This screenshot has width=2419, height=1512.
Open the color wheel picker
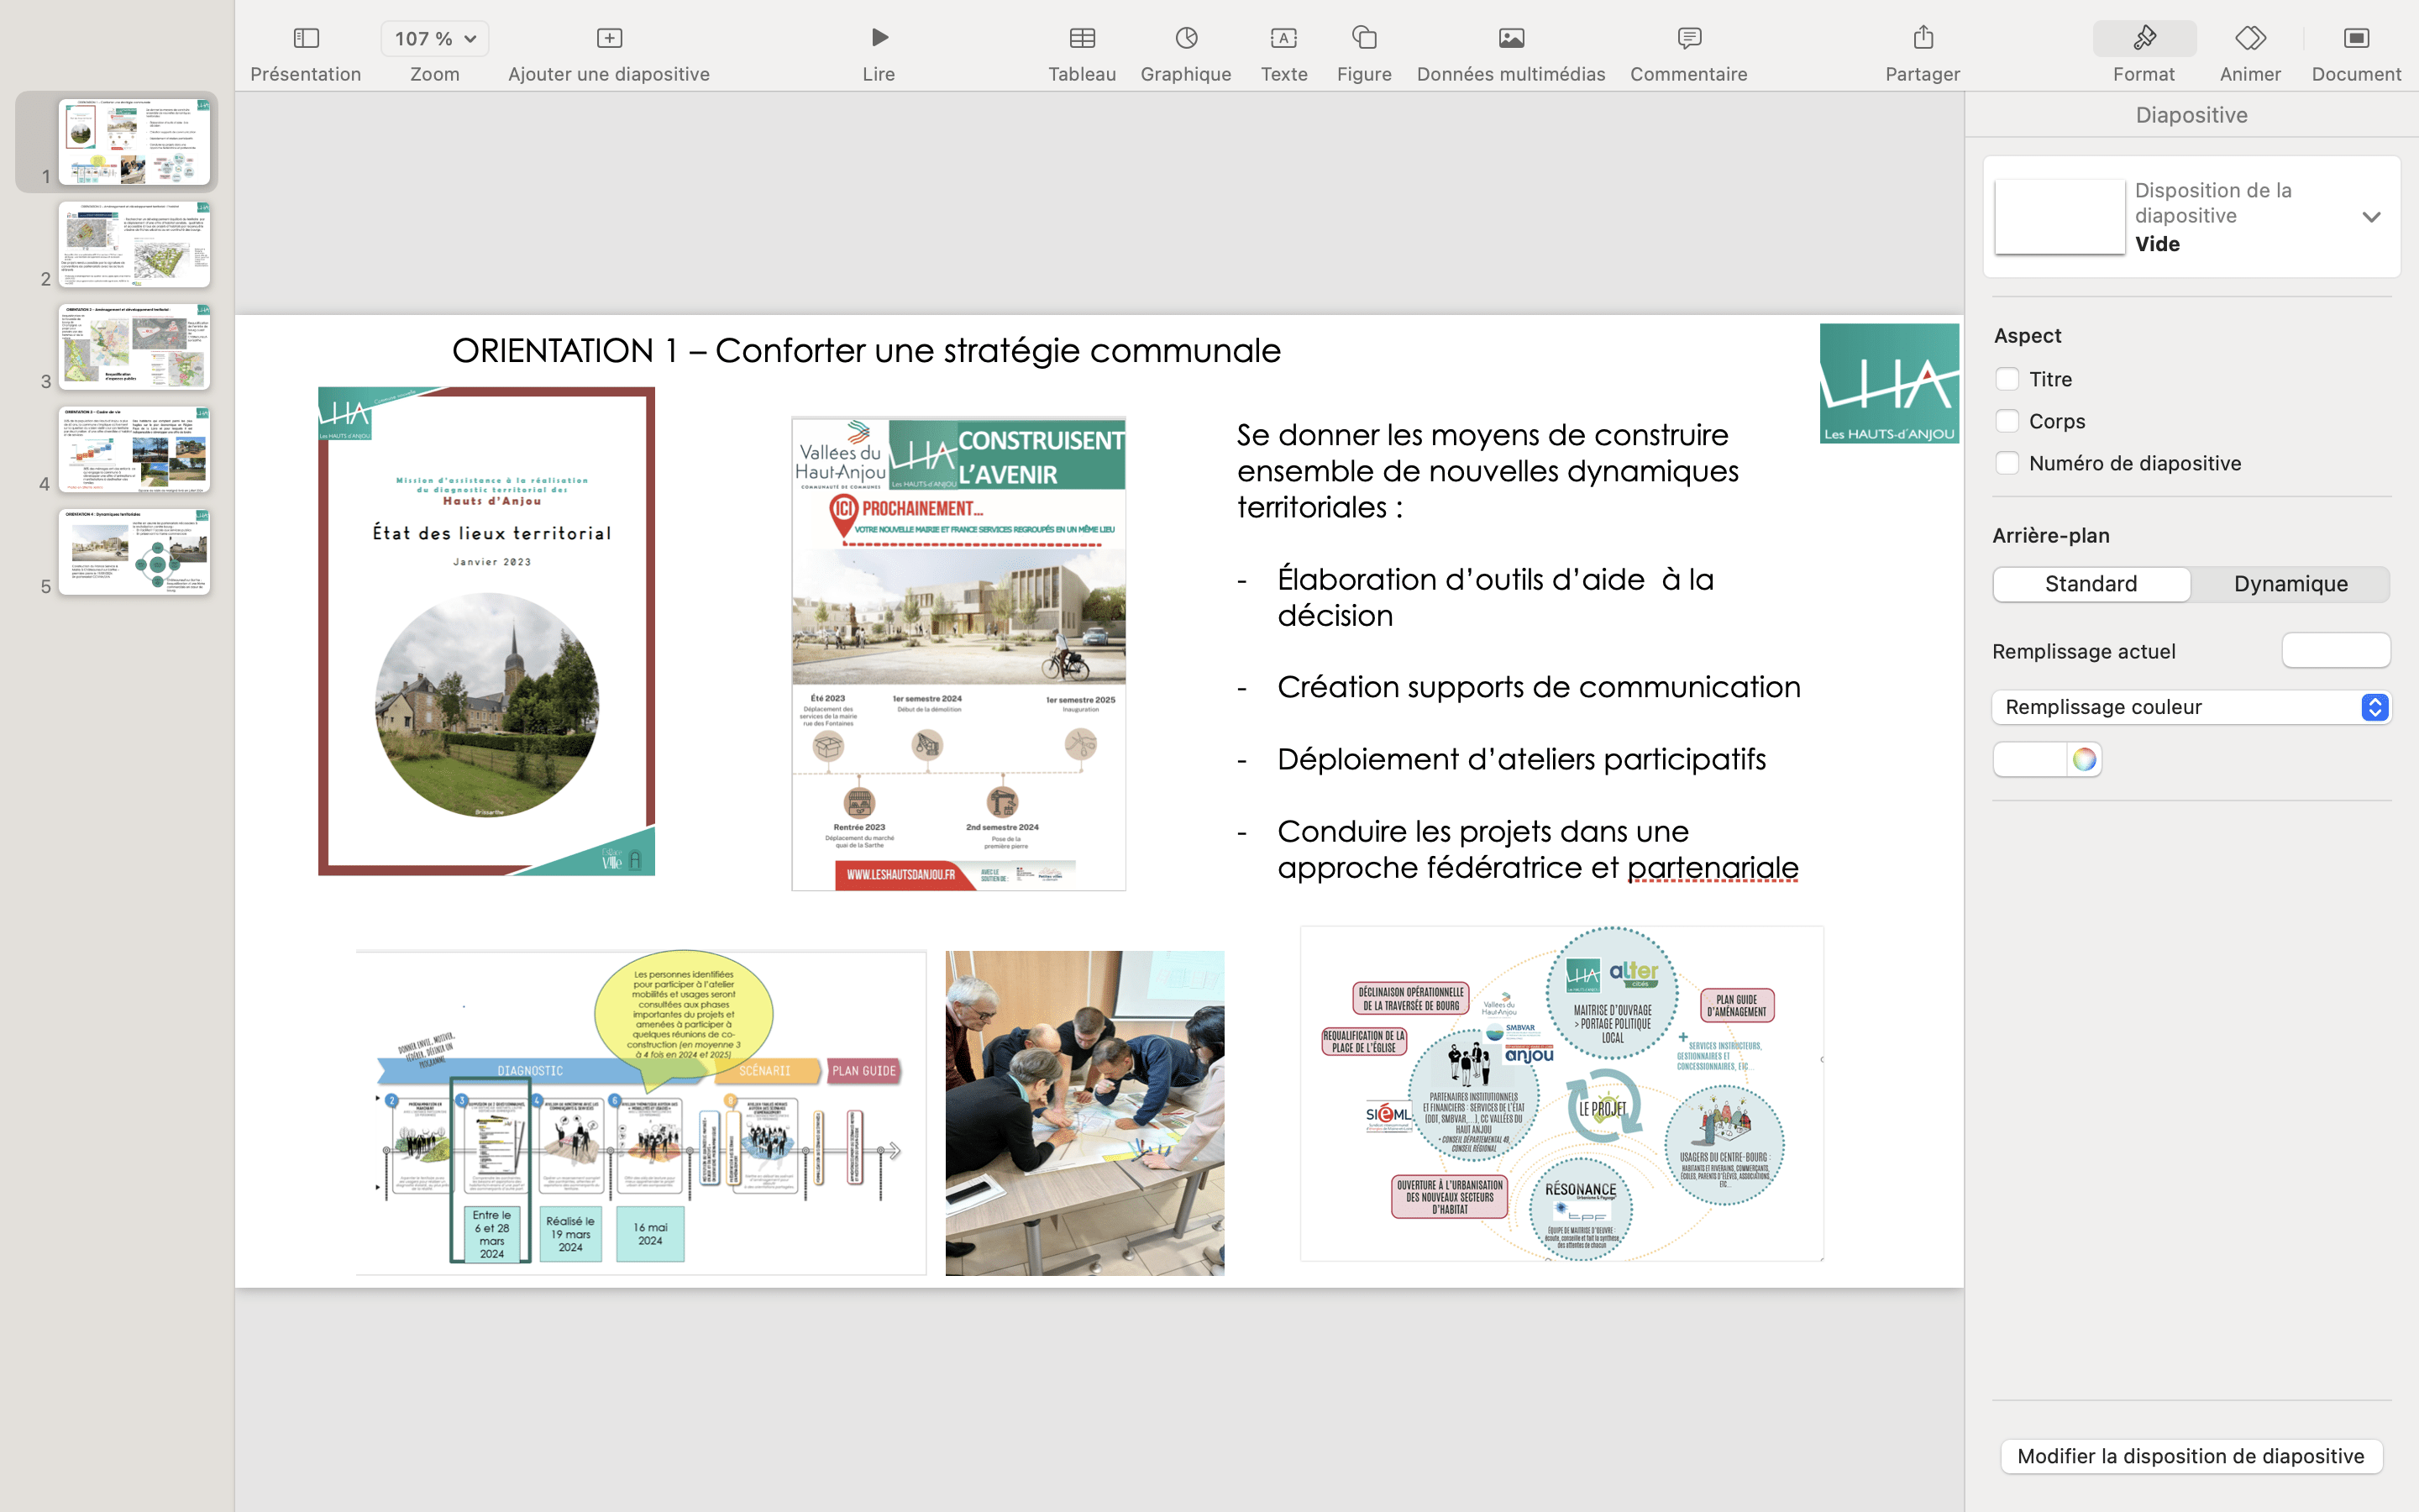[2084, 760]
